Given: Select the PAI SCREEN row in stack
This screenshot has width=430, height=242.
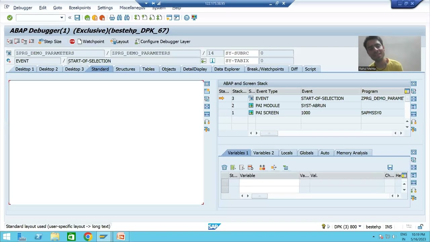Looking at the screenshot, I should (x=312, y=113).
